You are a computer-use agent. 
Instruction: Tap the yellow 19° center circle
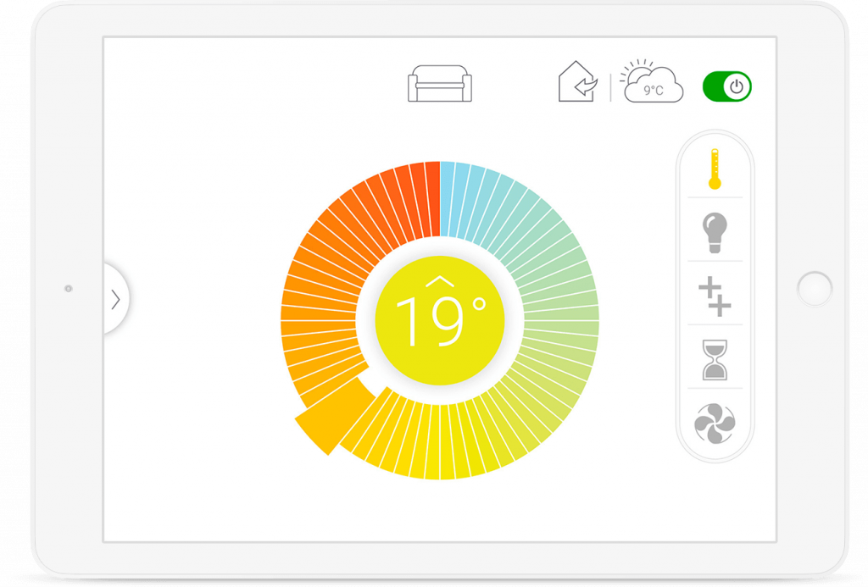click(x=439, y=320)
